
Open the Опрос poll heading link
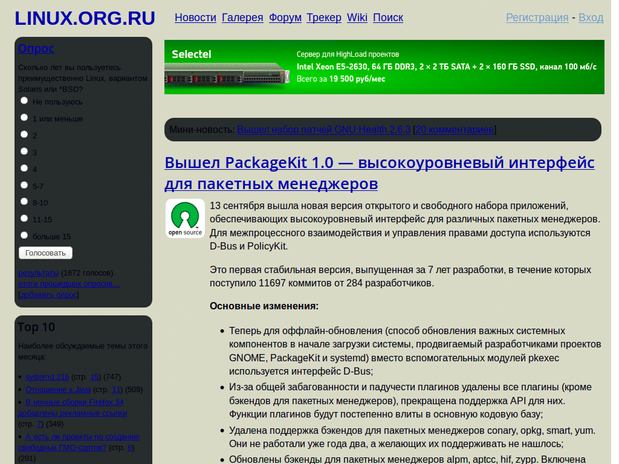(36, 48)
